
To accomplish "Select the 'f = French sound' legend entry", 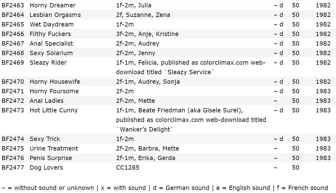I will pos(303,188).
